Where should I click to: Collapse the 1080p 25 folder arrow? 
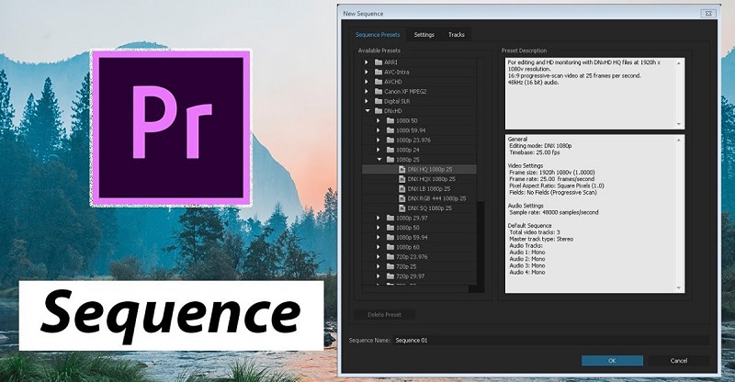[x=379, y=160]
